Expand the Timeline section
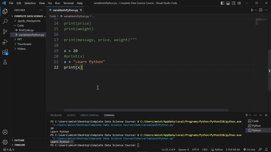Screen dimensions: 271x152 click(x=28, y=145)
